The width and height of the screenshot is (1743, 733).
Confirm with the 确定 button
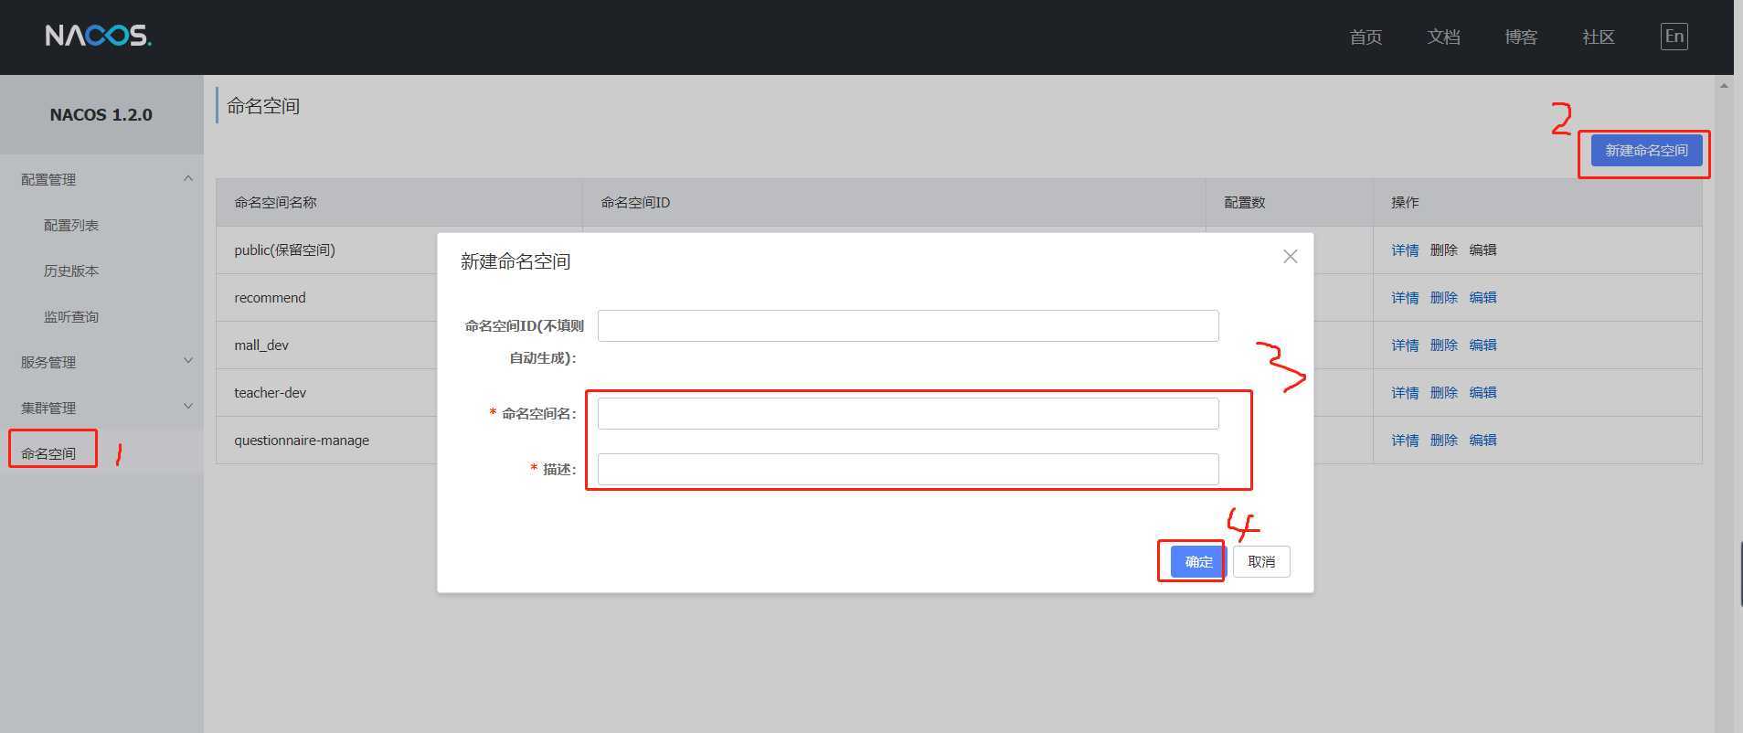1197,561
